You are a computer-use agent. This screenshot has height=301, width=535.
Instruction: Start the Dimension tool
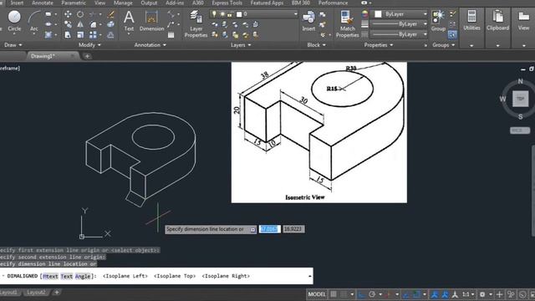point(151,21)
